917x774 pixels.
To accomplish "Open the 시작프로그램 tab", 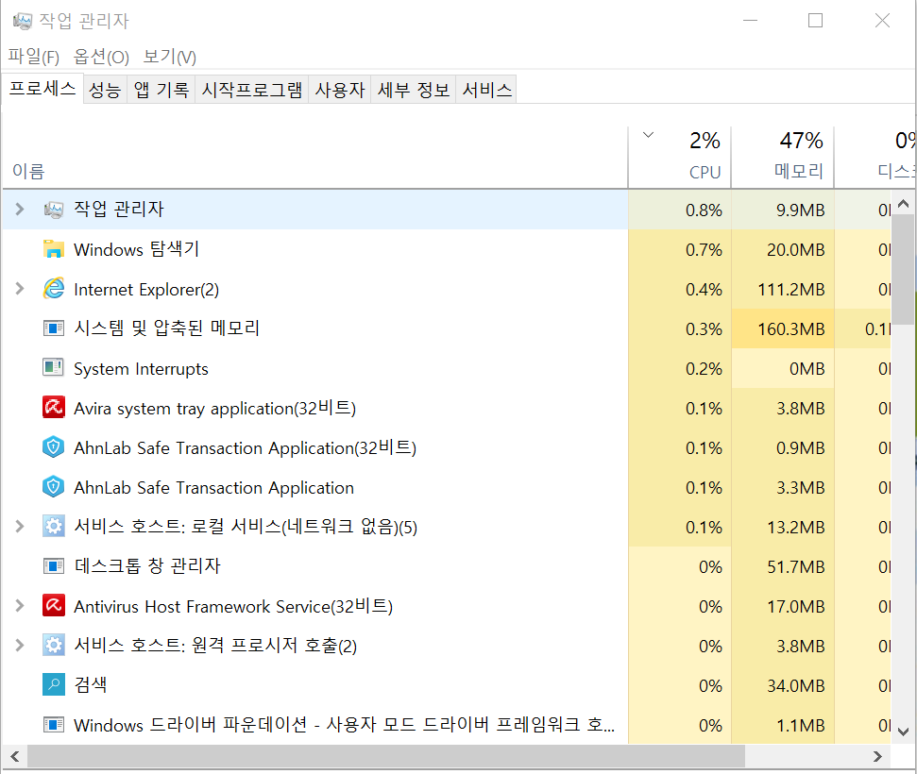I will click(252, 90).
